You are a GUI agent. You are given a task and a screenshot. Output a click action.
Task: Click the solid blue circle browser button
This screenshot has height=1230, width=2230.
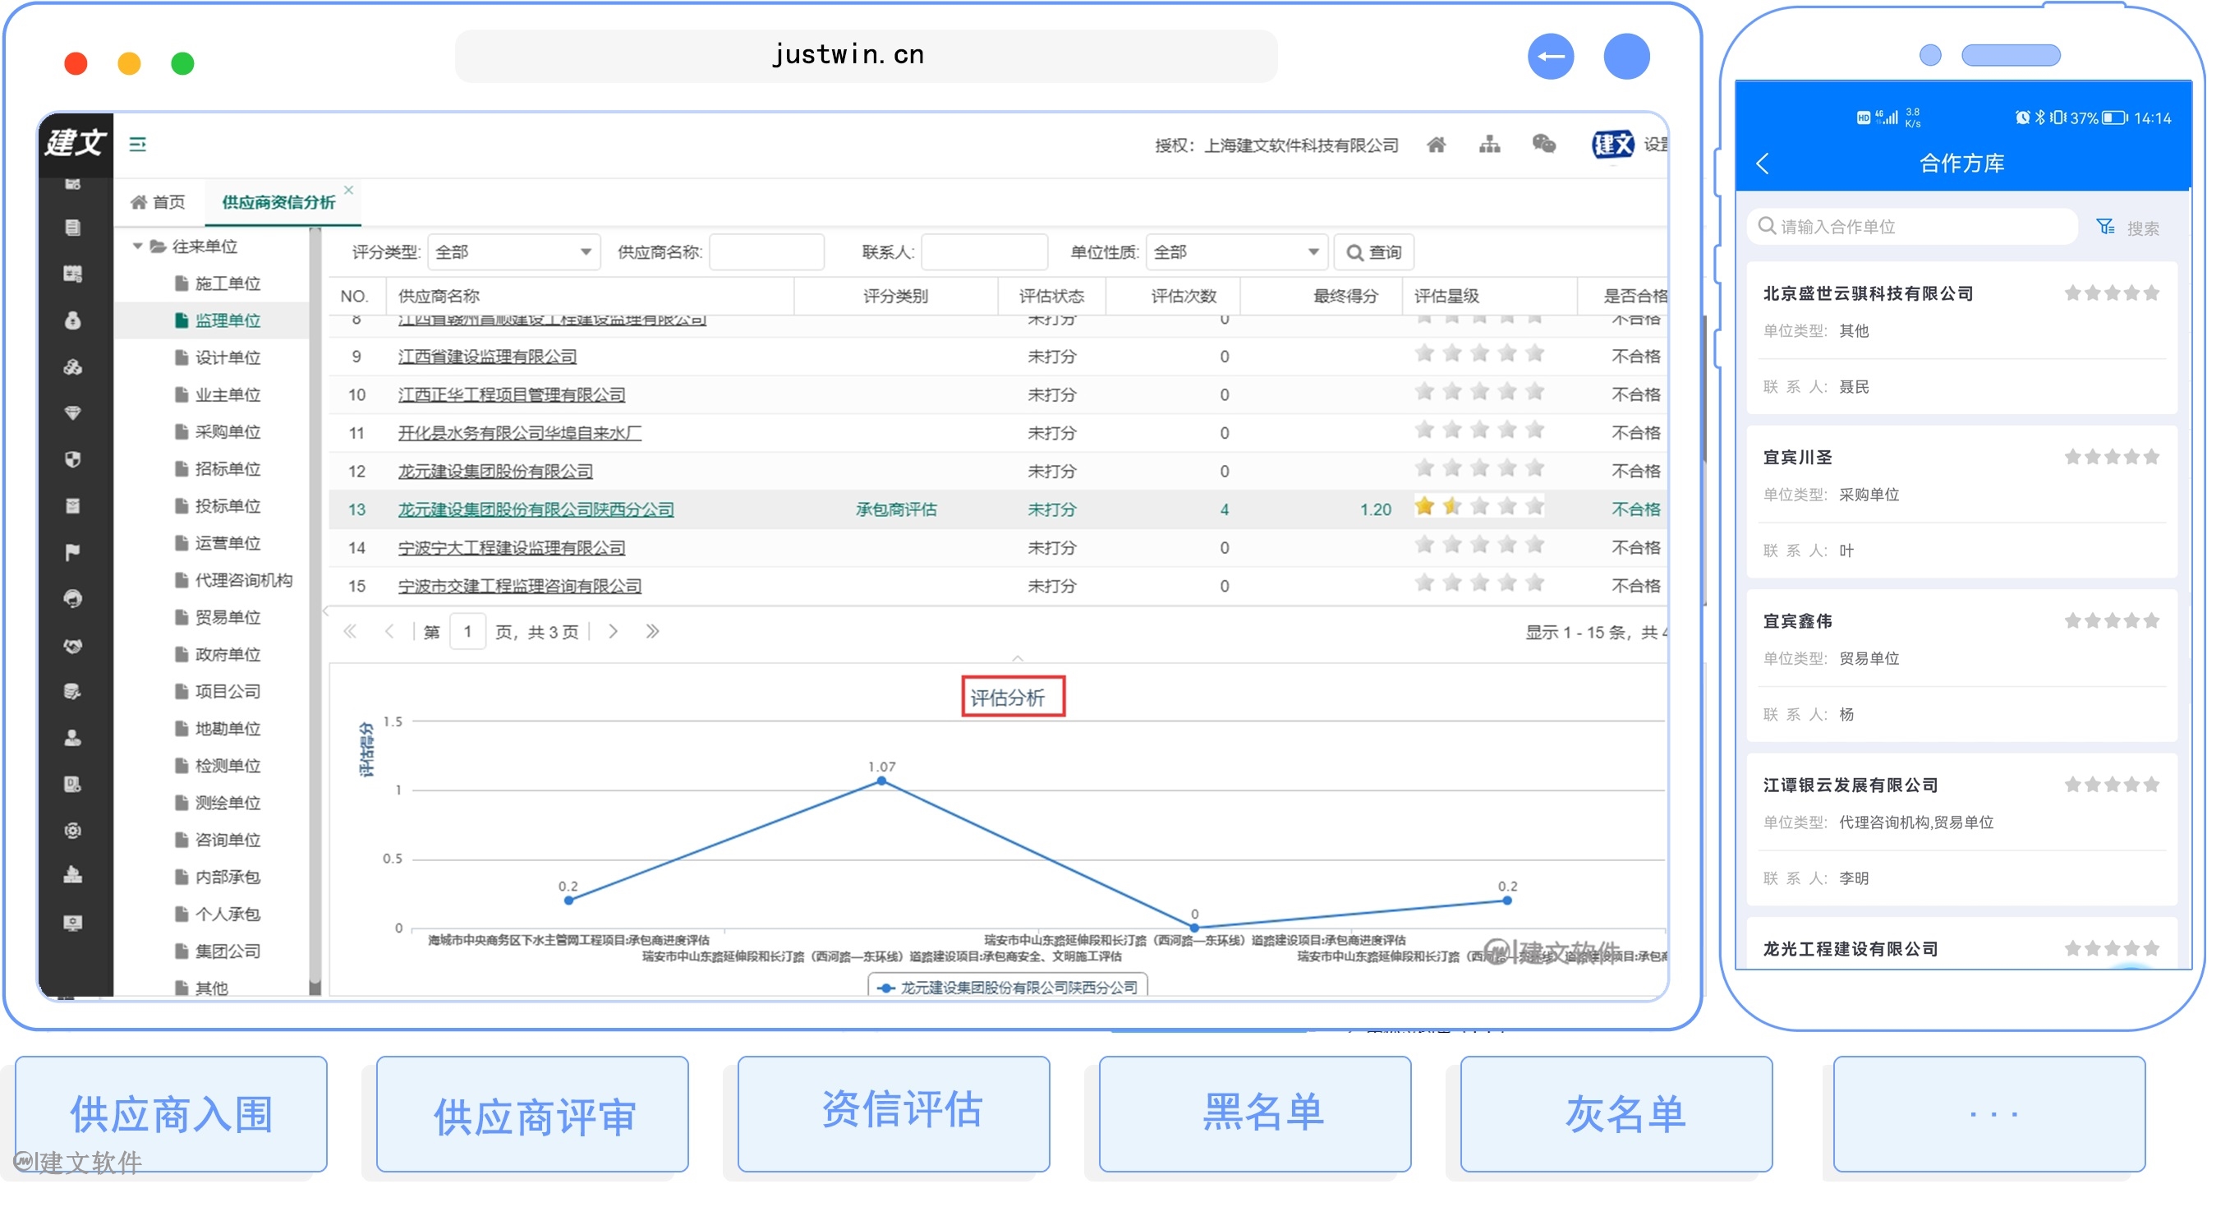coord(1626,58)
